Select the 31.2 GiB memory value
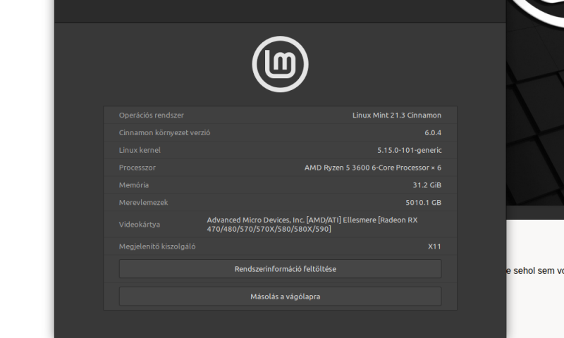 427,185
